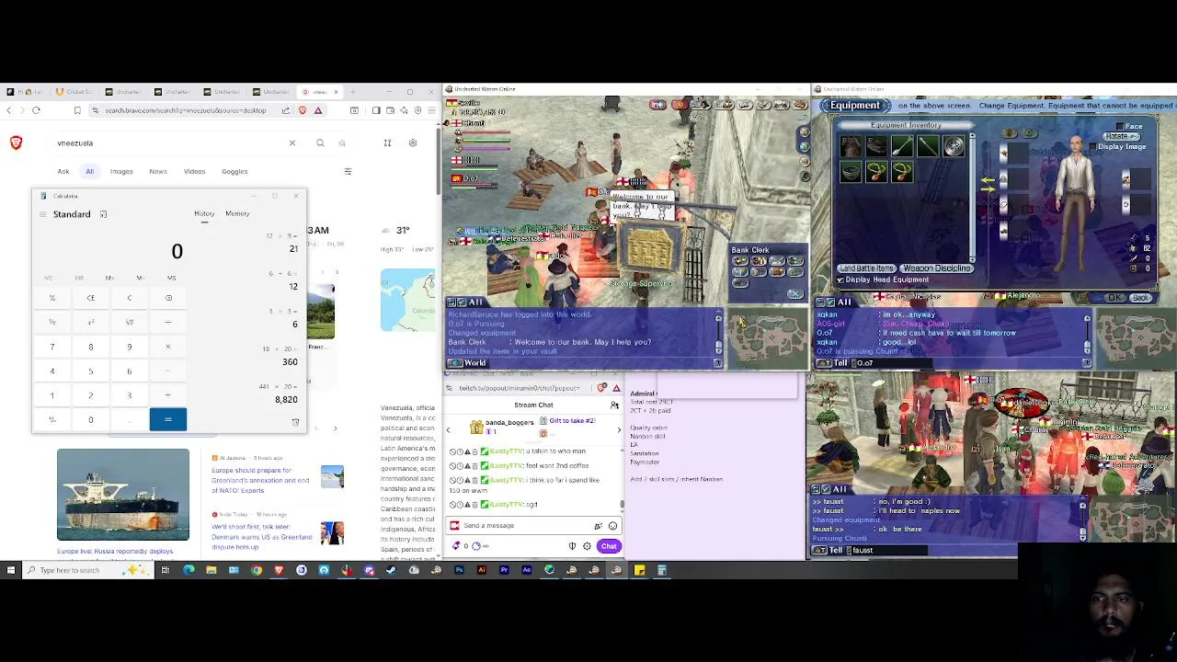
Task: Click the Equipment Inventory scrollbar
Action: 972,198
